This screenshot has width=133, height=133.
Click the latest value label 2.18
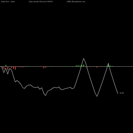pos(122,93)
